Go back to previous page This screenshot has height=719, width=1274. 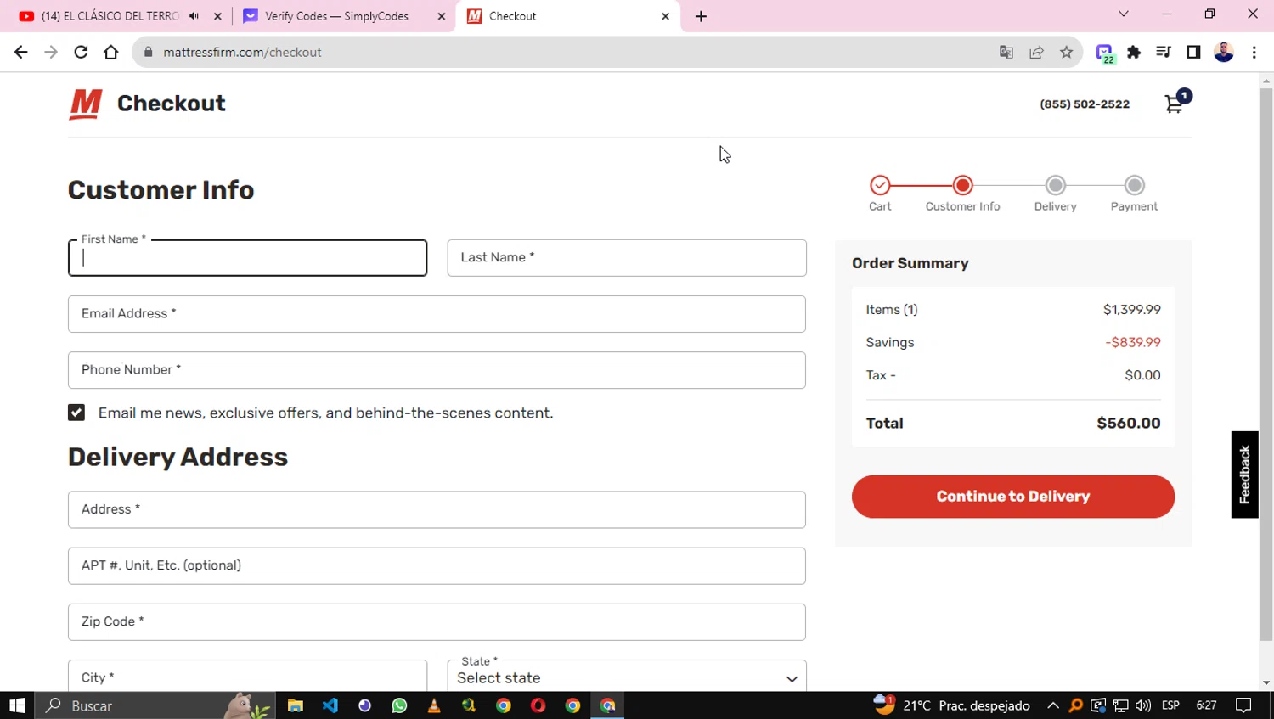(x=21, y=52)
